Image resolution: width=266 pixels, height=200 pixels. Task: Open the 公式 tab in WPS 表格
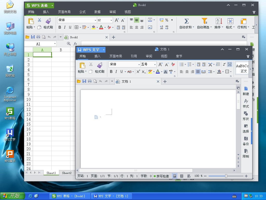[82, 12]
